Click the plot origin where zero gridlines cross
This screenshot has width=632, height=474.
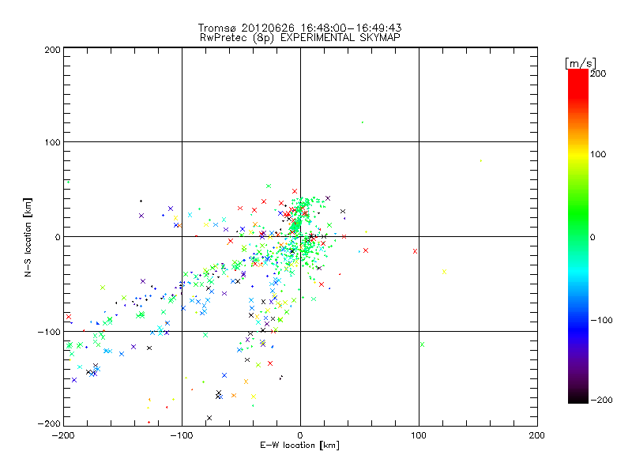(x=300, y=236)
